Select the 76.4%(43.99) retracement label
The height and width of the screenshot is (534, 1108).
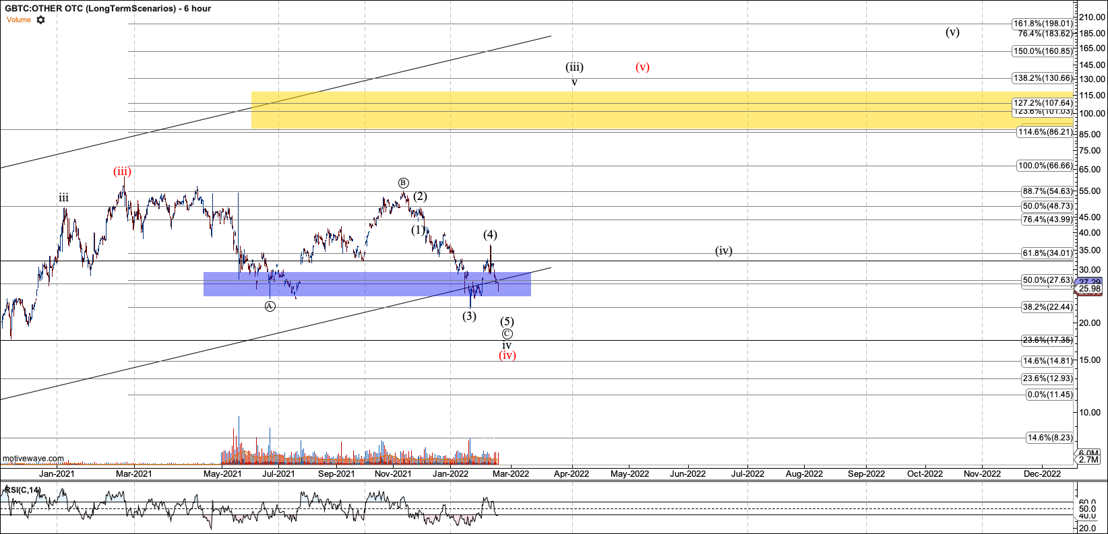click(x=1047, y=220)
